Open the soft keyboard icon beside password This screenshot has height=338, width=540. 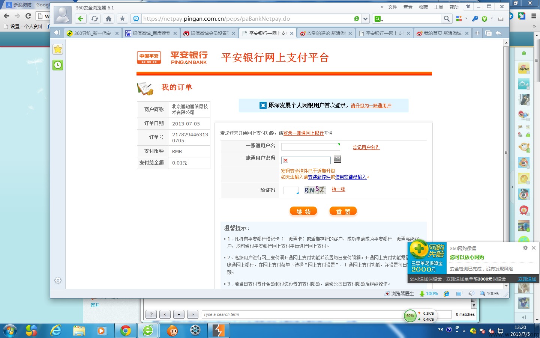click(x=337, y=159)
